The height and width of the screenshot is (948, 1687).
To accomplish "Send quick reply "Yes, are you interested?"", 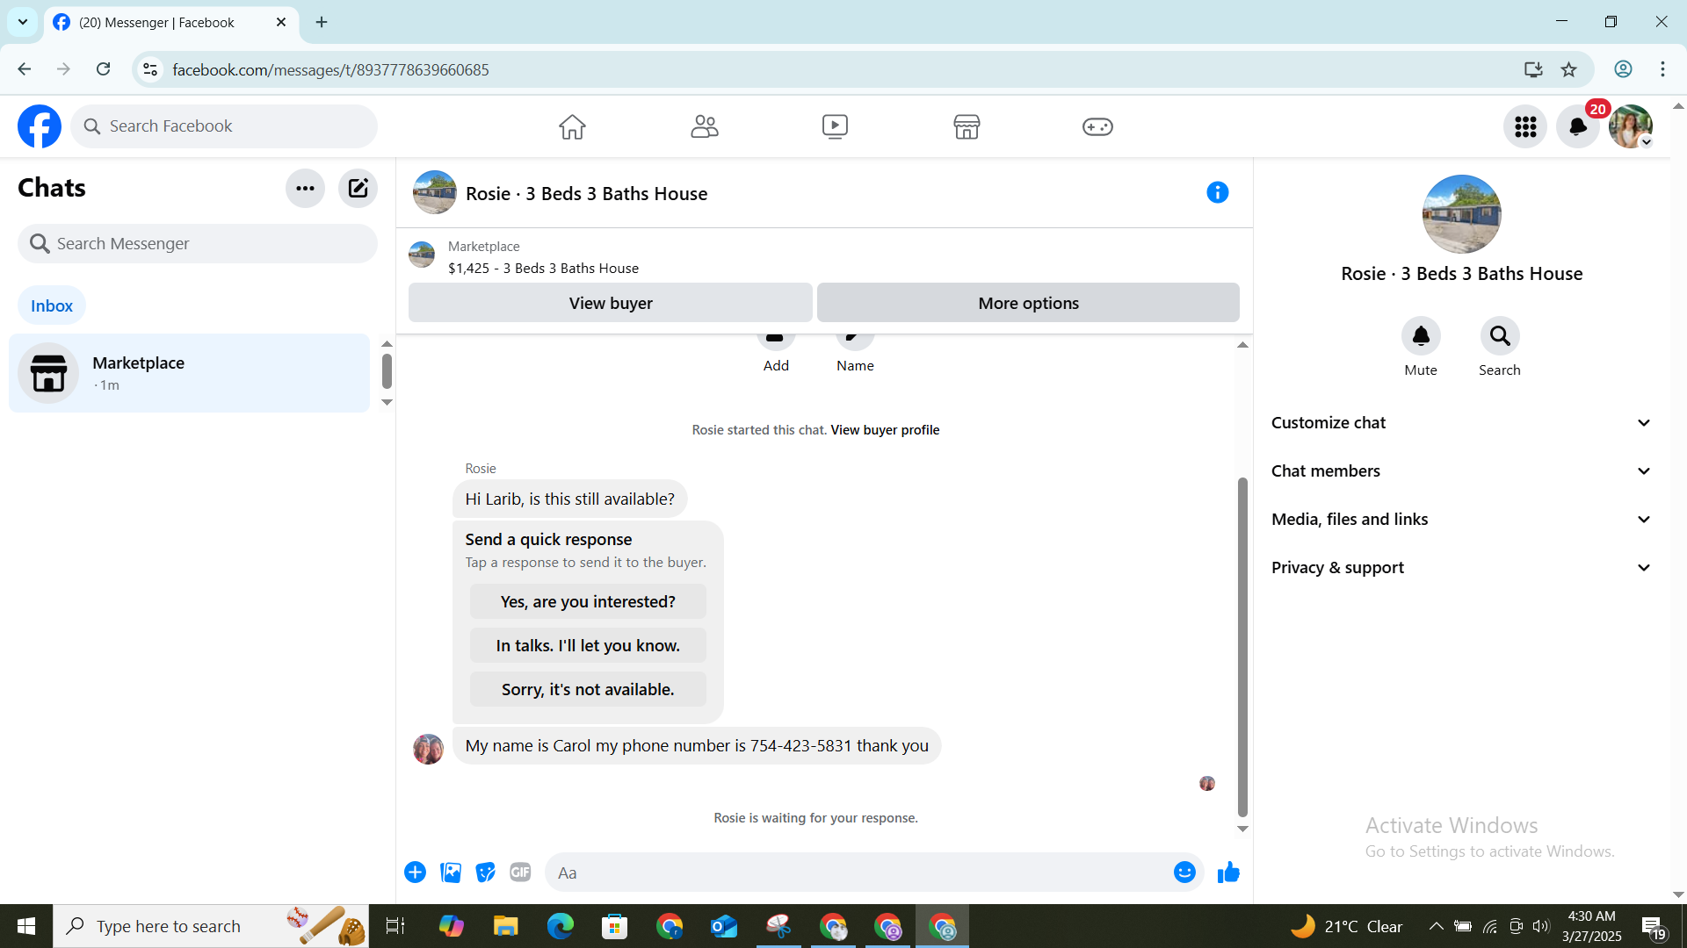I will [x=588, y=601].
